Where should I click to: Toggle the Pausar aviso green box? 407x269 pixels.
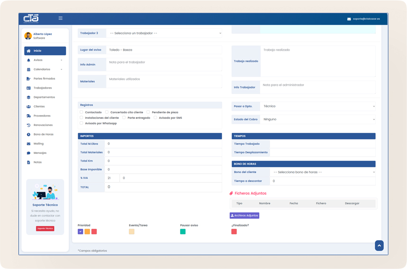[183, 232]
